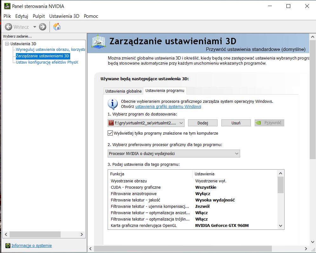Click the settings list scrollbar thumb
This screenshot has height=253, width=316.
click(x=280, y=185)
